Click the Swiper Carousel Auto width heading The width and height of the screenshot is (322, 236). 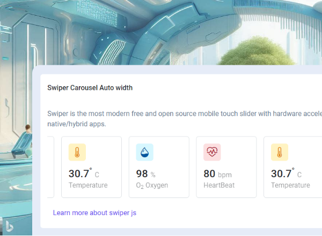[x=90, y=88]
